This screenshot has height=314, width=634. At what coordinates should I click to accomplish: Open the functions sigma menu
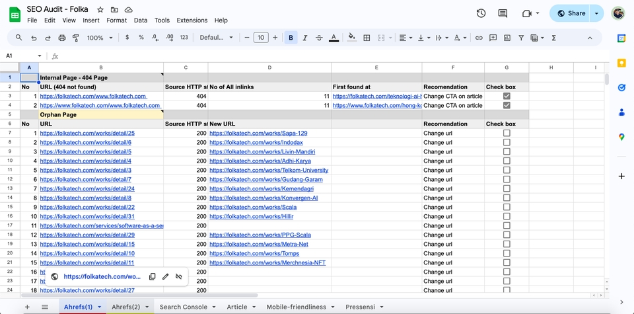point(553,38)
